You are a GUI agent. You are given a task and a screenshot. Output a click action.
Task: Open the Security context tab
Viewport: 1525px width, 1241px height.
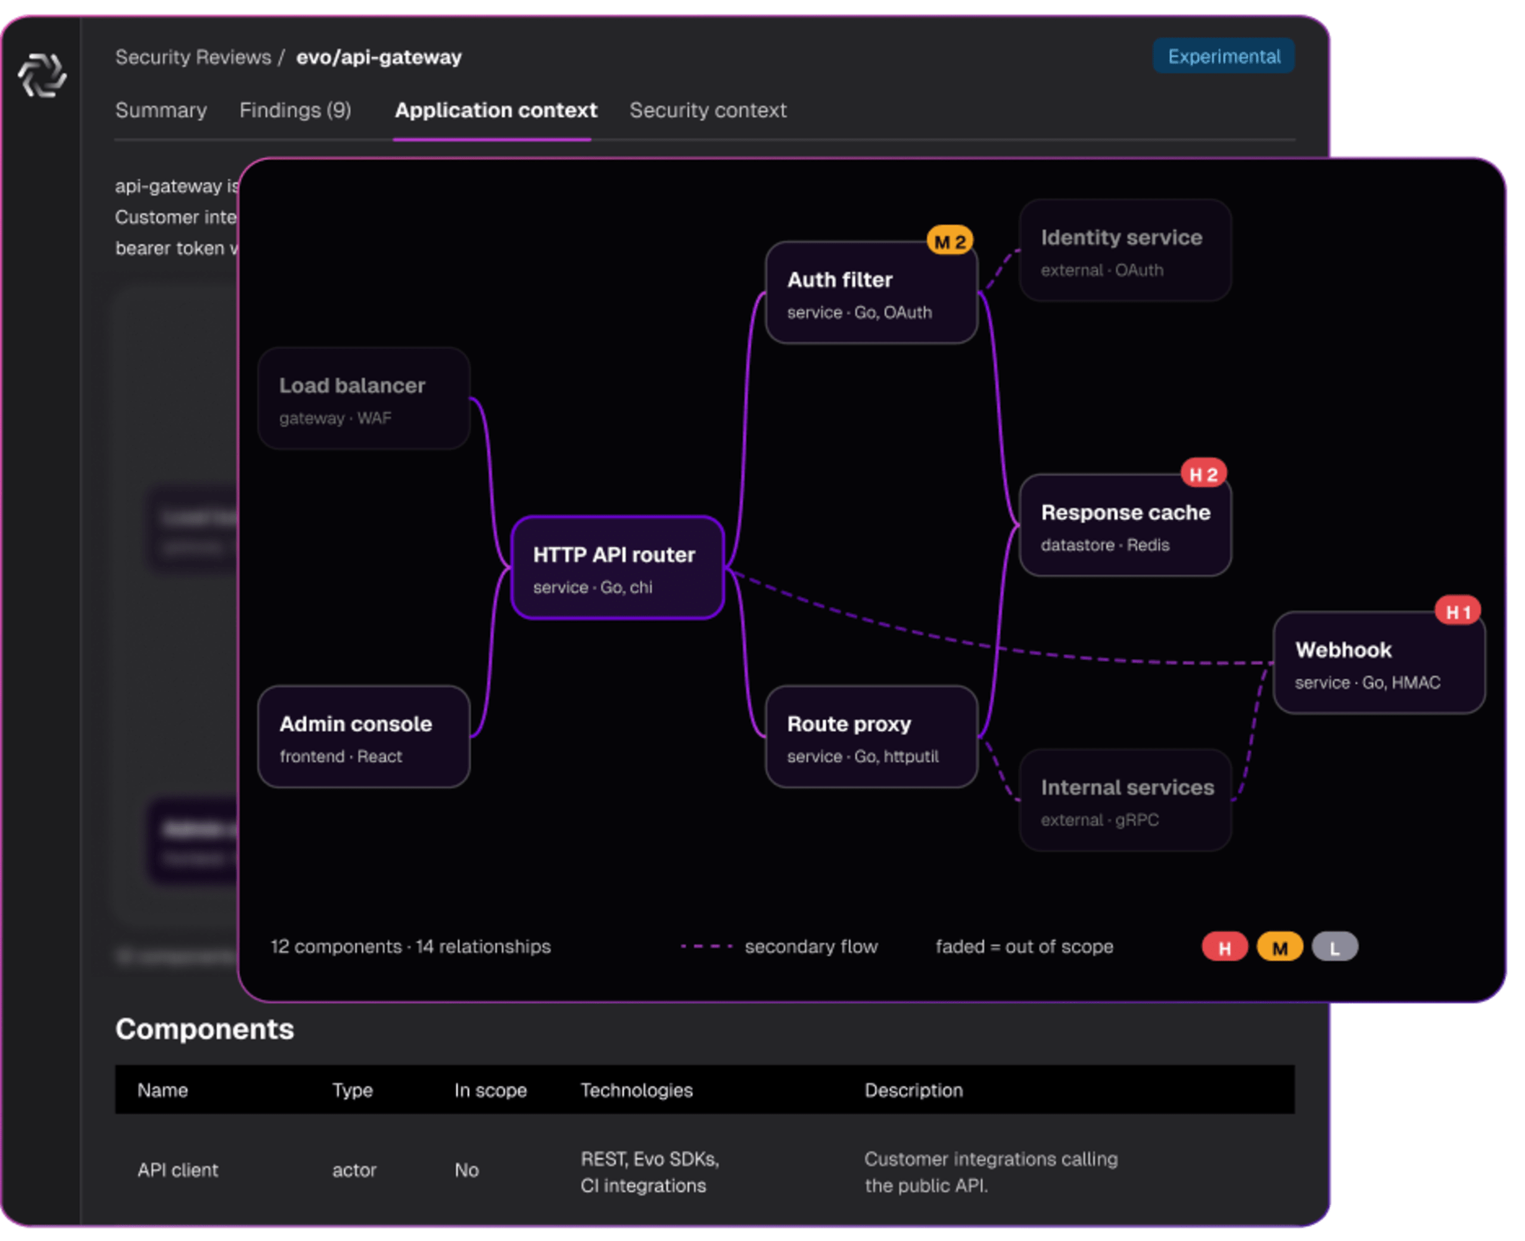(x=708, y=110)
